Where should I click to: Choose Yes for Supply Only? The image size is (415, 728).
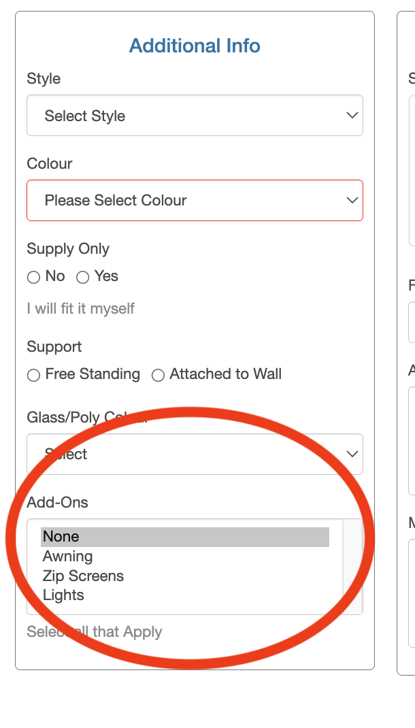click(x=83, y=277)
